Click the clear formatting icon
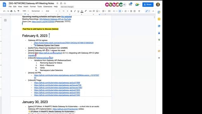202x114 pixels. click(139, 11)
